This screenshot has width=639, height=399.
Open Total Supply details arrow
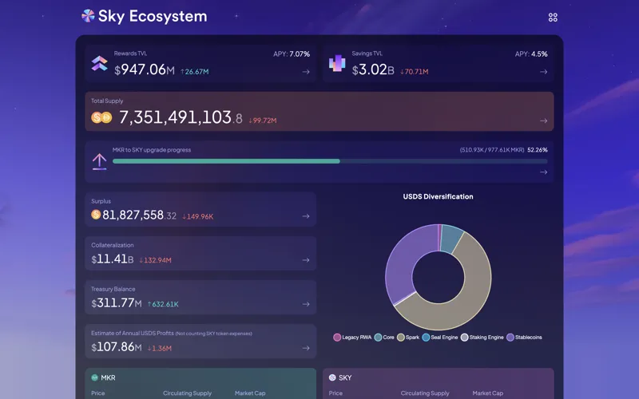(543, 121)
